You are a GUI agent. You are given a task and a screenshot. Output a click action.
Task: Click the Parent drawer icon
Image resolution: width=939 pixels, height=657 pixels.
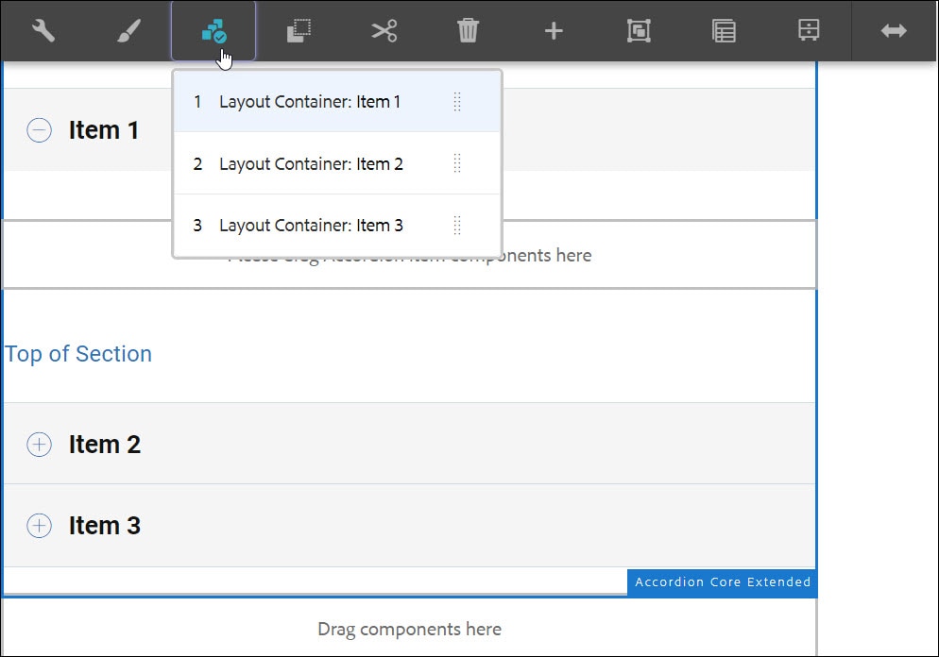coord(809,30)
